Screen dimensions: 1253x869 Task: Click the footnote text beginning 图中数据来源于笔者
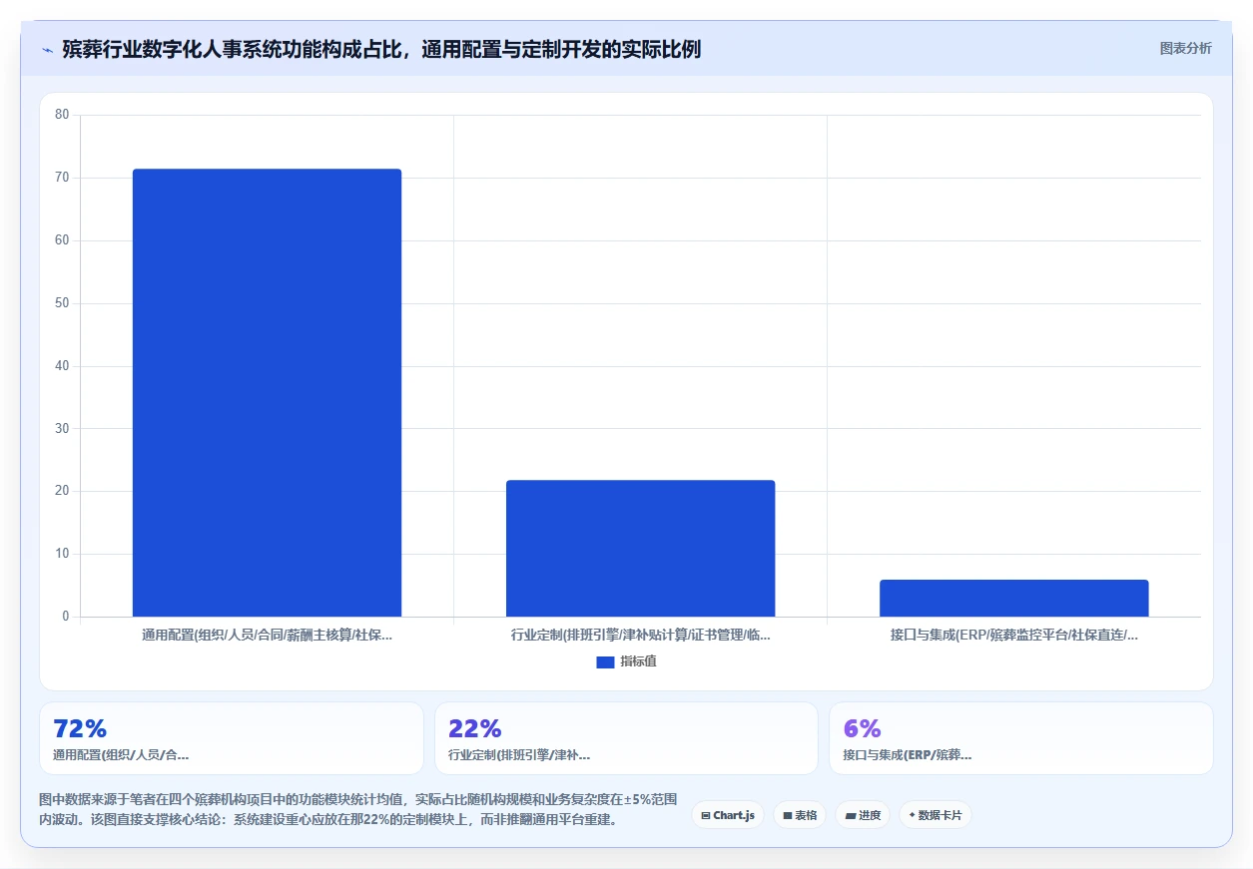tap(358, 809)
